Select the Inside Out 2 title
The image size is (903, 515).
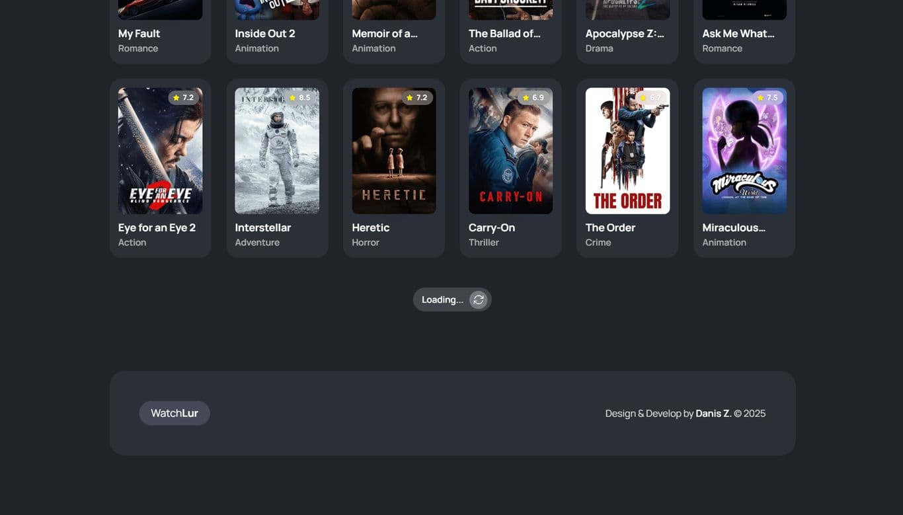[265, 33]
